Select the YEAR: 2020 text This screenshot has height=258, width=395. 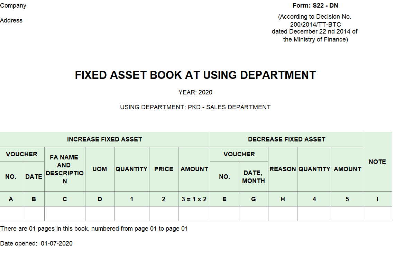195,92
